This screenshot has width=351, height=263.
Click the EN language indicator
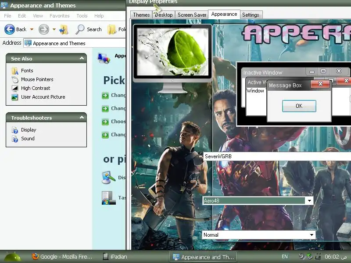coord(284,256)
